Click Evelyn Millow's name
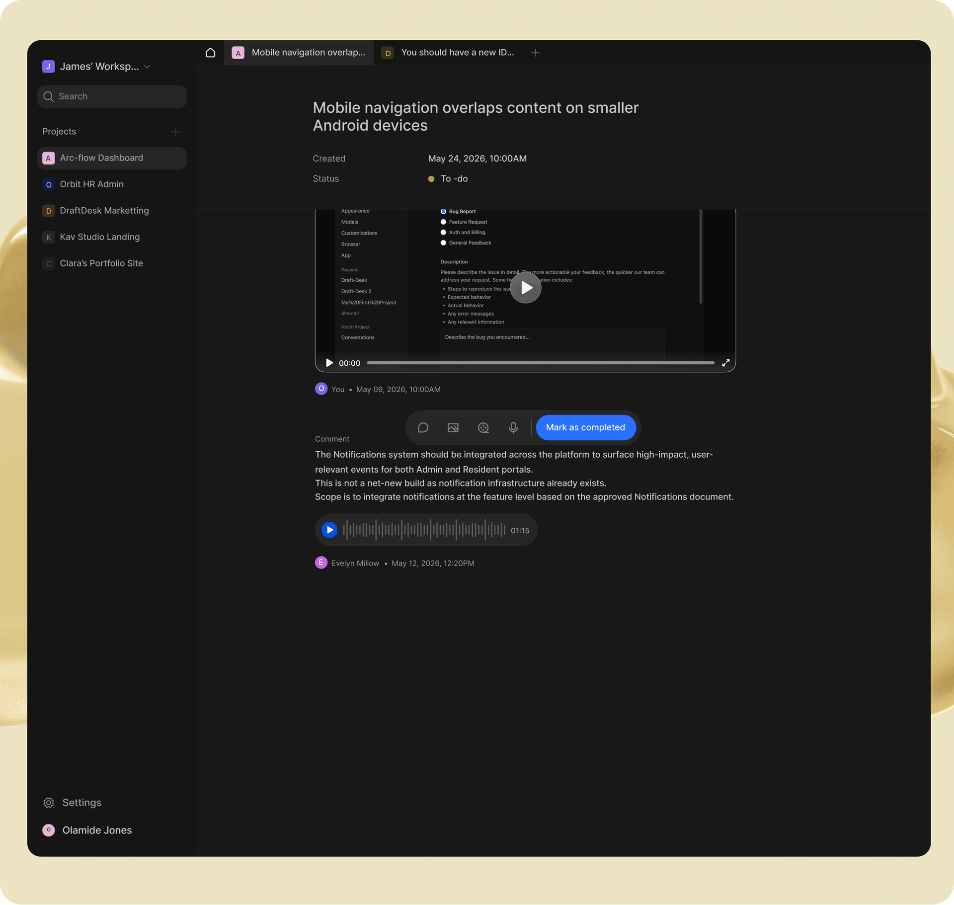The width and height of the screenshot is (954, 905). (x=355, y=563)
